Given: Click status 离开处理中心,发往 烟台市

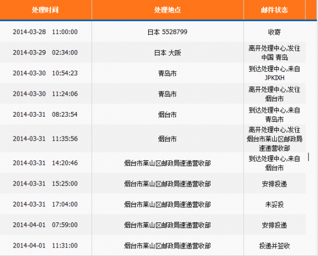Looking at the screenshot, I should coord(274,94).
